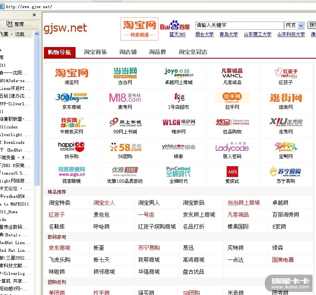316x295 pixels.
Task: Open favorite 'e to MAPE2011' in sidebar
Action: point(15,204)
